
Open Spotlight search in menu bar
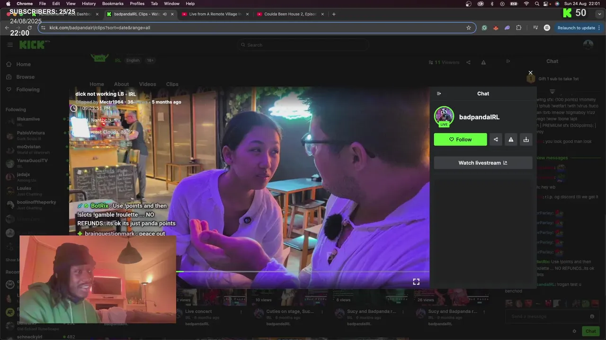(537, 3)
